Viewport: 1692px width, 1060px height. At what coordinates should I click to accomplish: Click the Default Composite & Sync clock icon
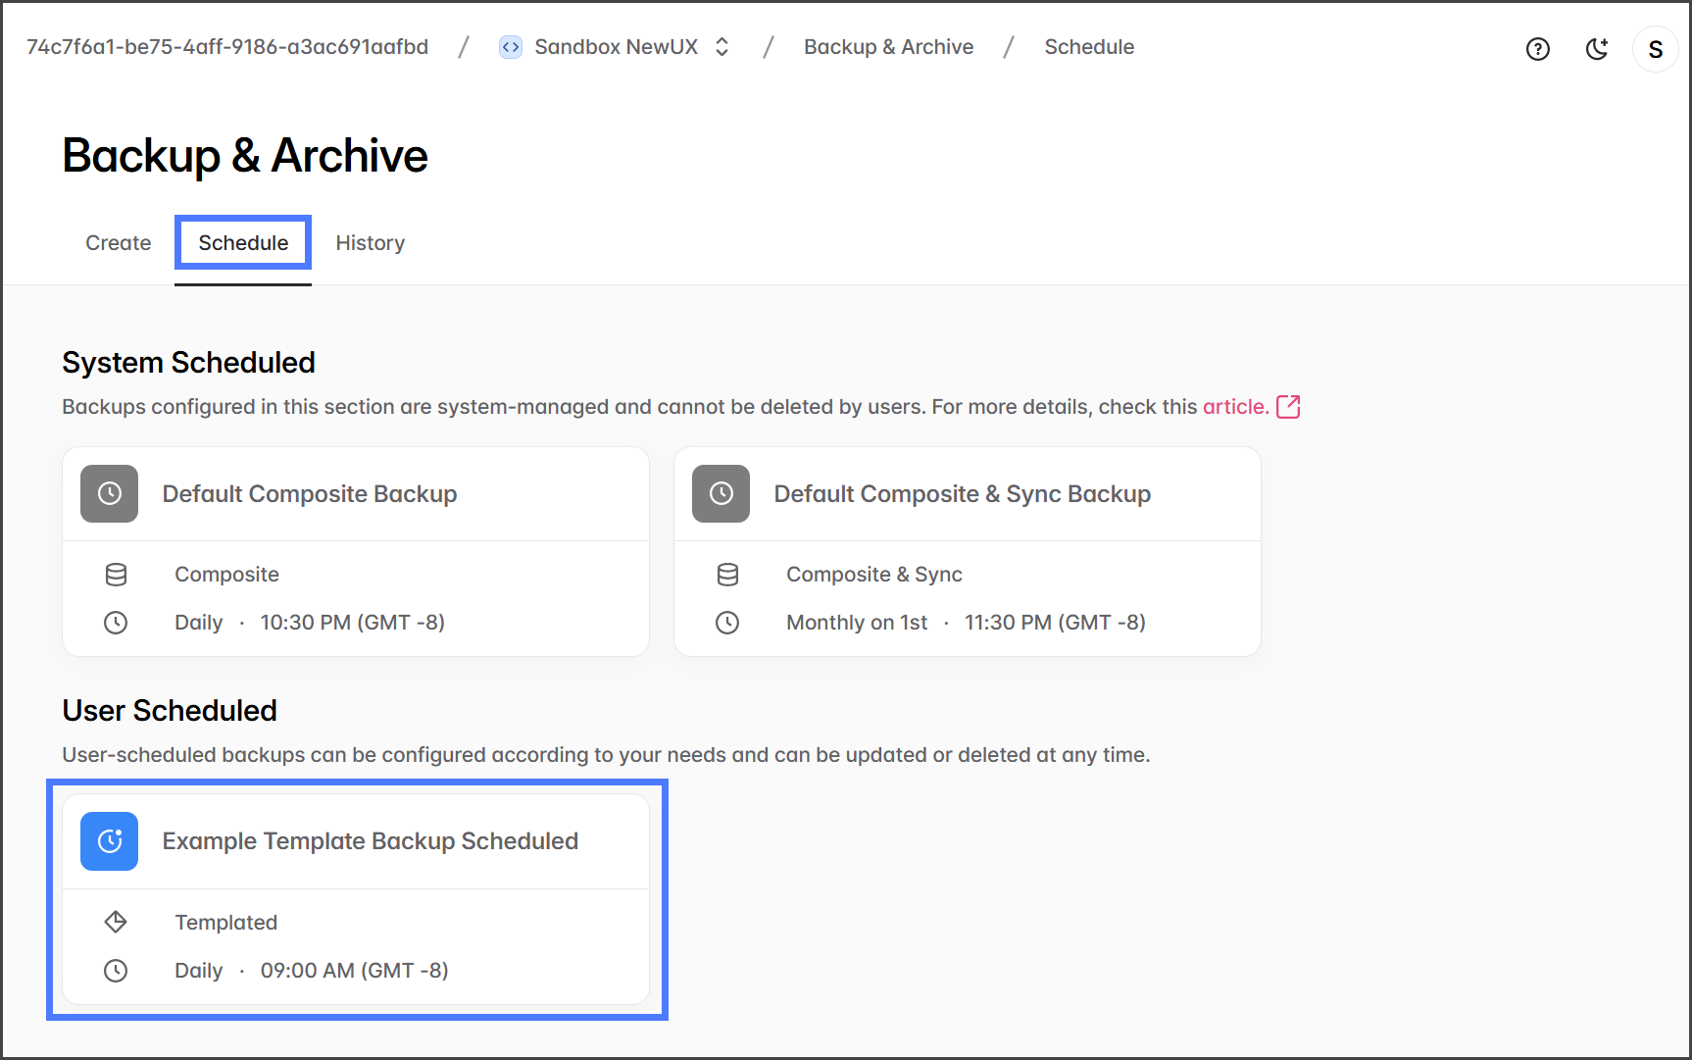tap(722, 493)
